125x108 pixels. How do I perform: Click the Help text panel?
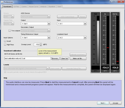[62, 90]
